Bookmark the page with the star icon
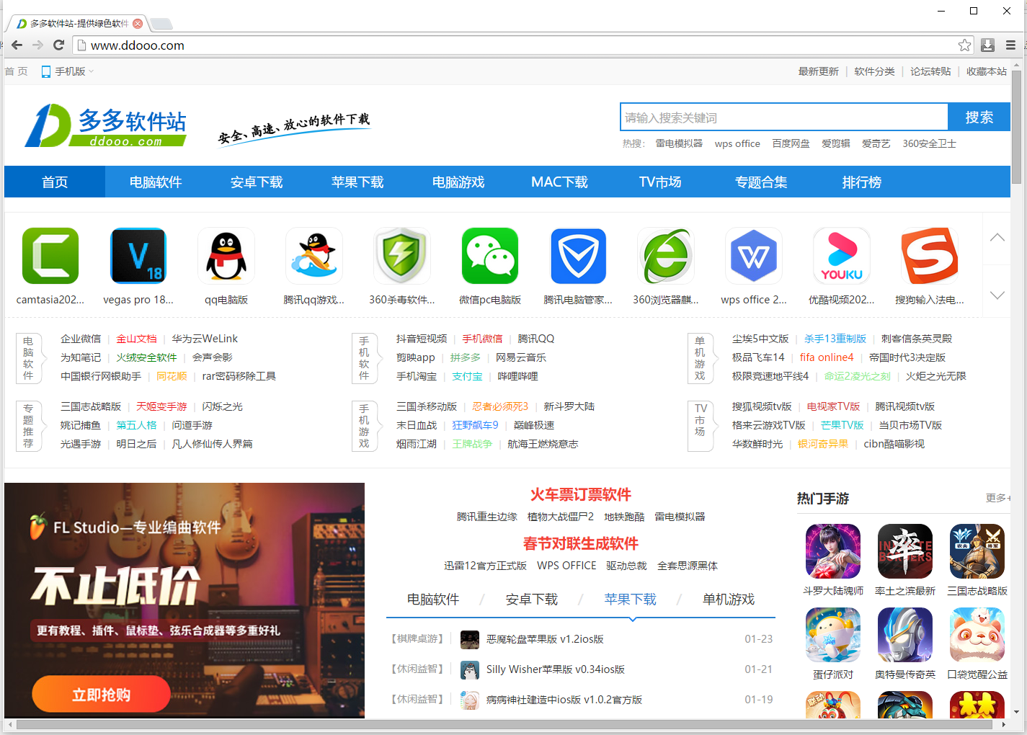Viewport: 1027px width, 735px height. click(x=964, y=45)
